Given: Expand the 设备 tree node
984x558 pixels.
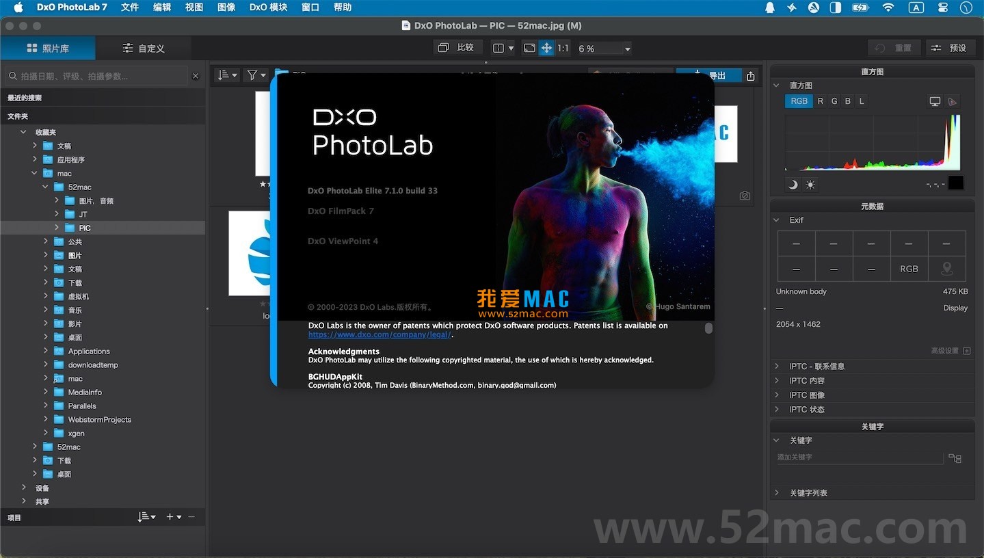Looking at the screenshot, I should pyautogui.click(x=24, y=488).
